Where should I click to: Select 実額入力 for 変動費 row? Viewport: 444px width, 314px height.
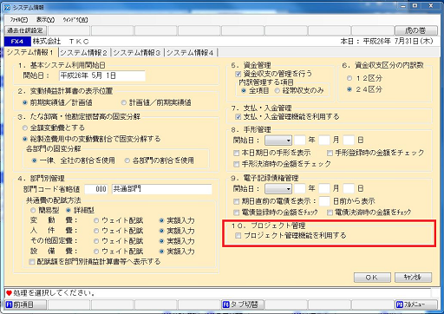coord(162,221)
